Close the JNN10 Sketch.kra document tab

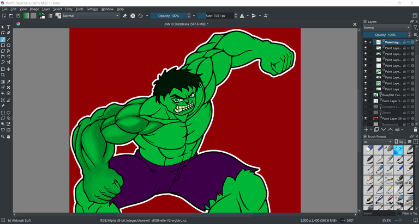(x=355, y=24)
